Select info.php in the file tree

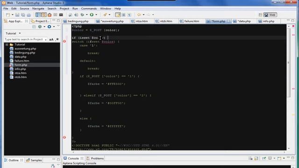[20, 69]
